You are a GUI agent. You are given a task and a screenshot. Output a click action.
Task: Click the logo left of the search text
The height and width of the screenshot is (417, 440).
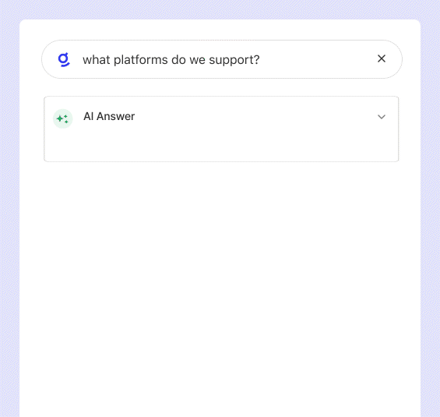(64, 59)
